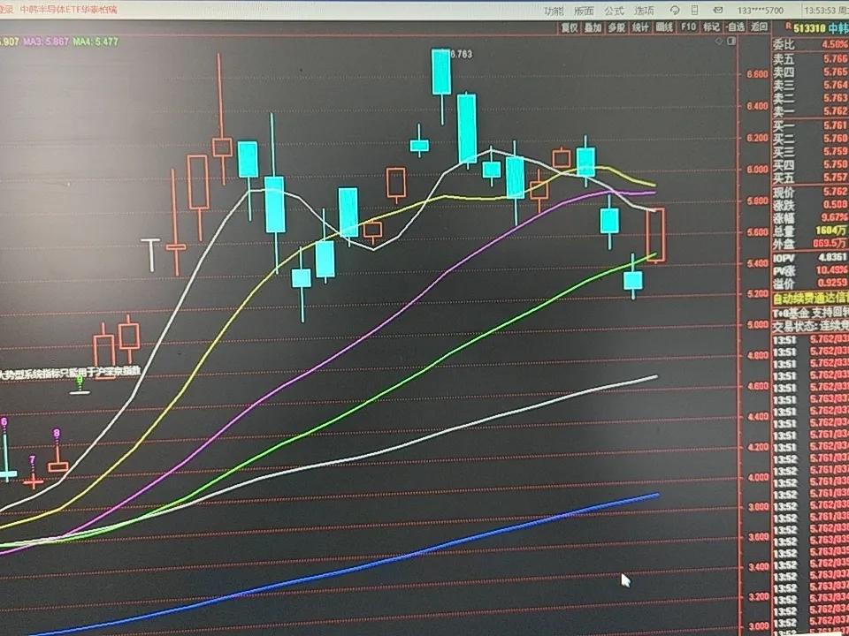This screenshot has height=636, width=849.
Task: Click the chart note 大势型系统指标只能用于沪深京指数
Action: pyautogui.click(x=69, y=373)
